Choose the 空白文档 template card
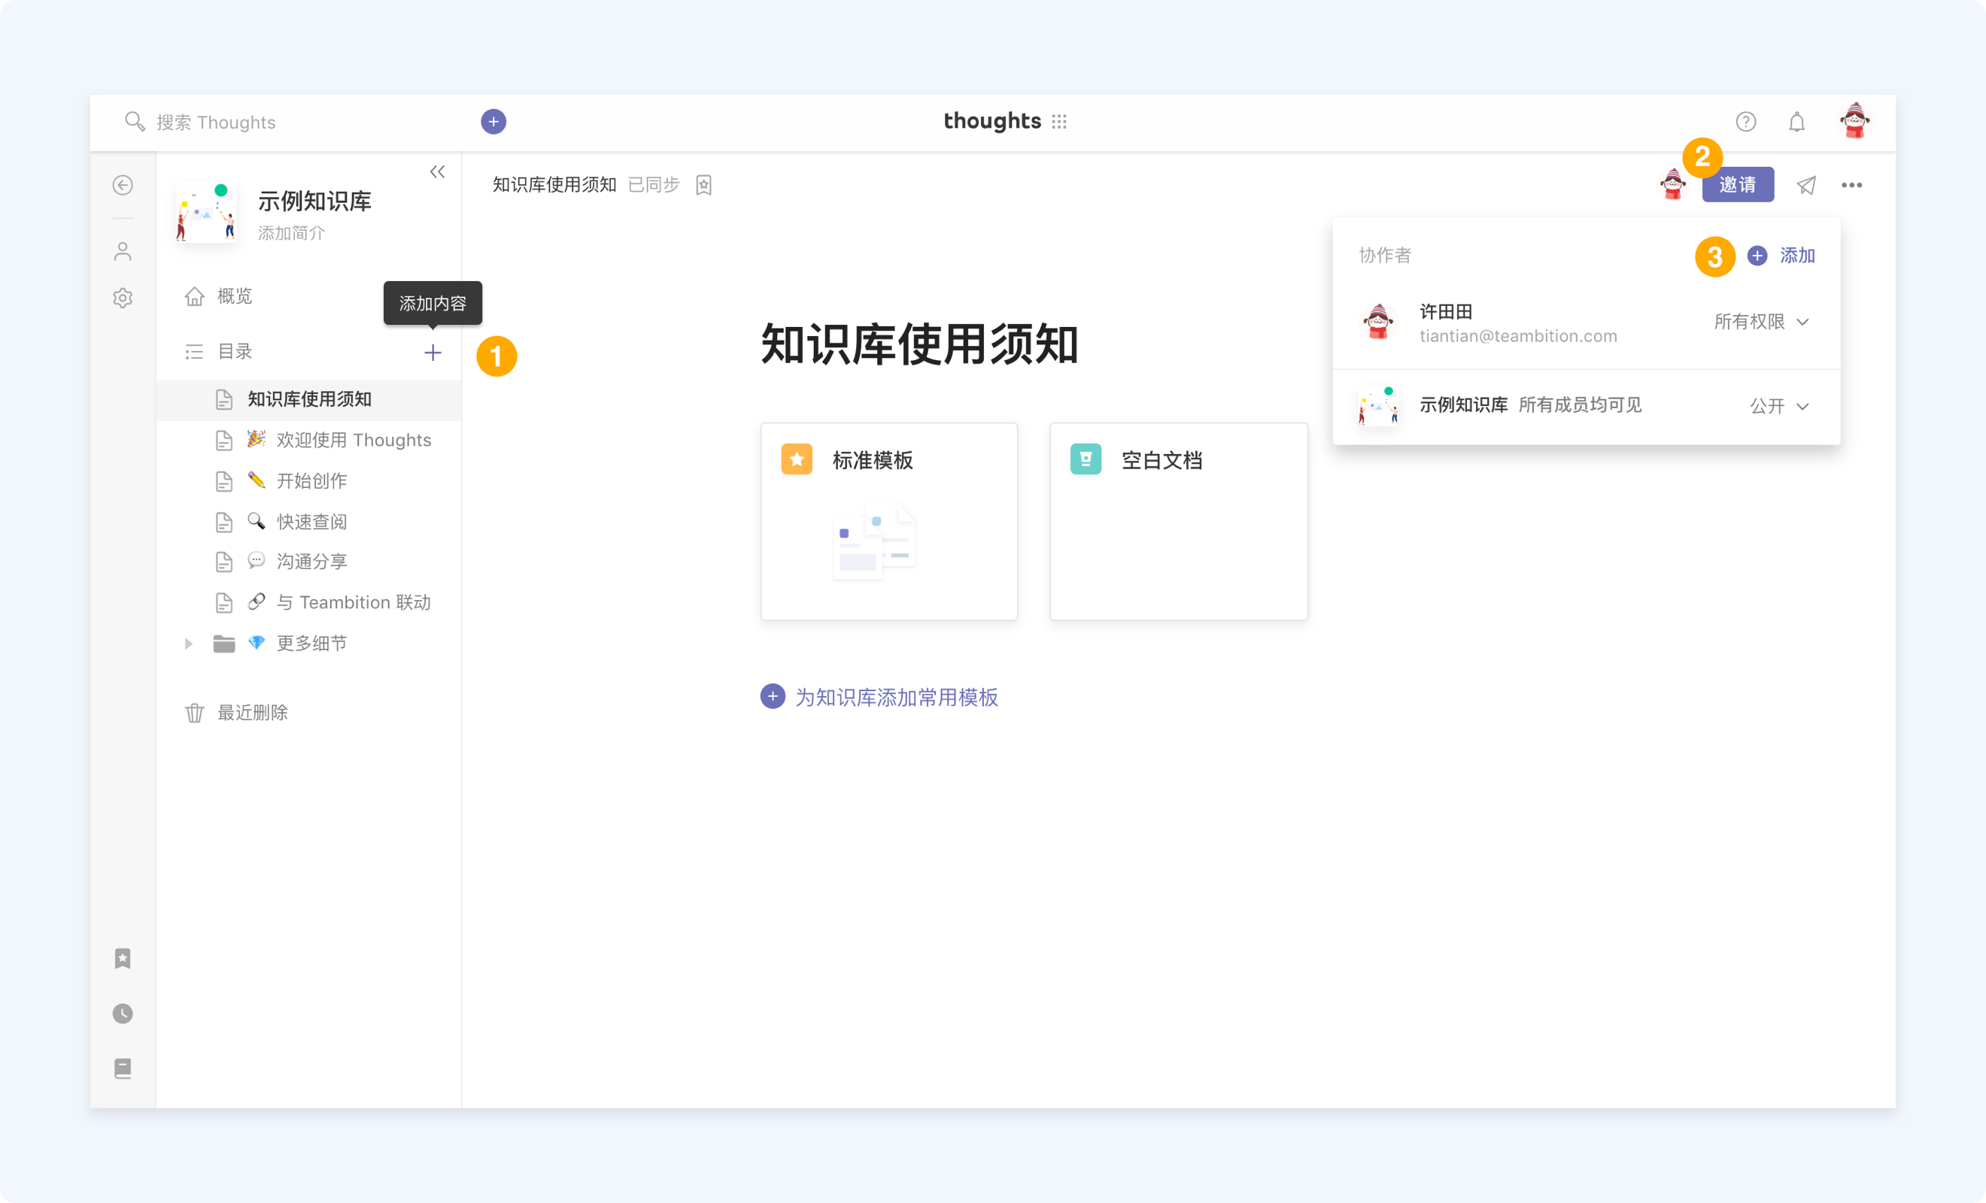 coord(1178,521)
